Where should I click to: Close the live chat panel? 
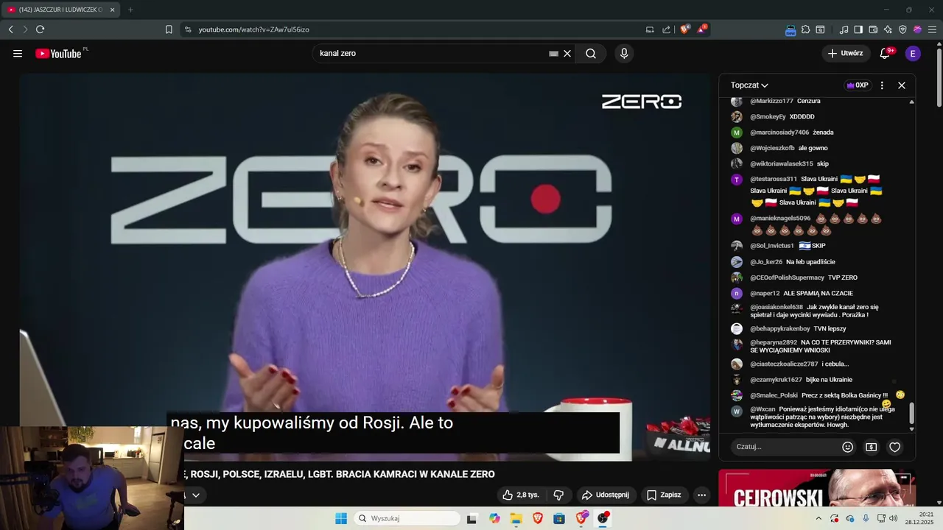(x=902, y=85)
